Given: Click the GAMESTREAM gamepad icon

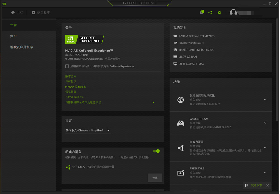Looking at the screenshot, I should (181, 123).
